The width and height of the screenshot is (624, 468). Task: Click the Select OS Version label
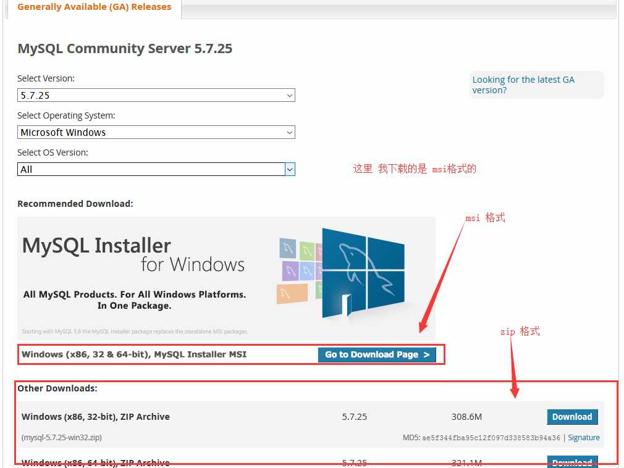(53, 153)
